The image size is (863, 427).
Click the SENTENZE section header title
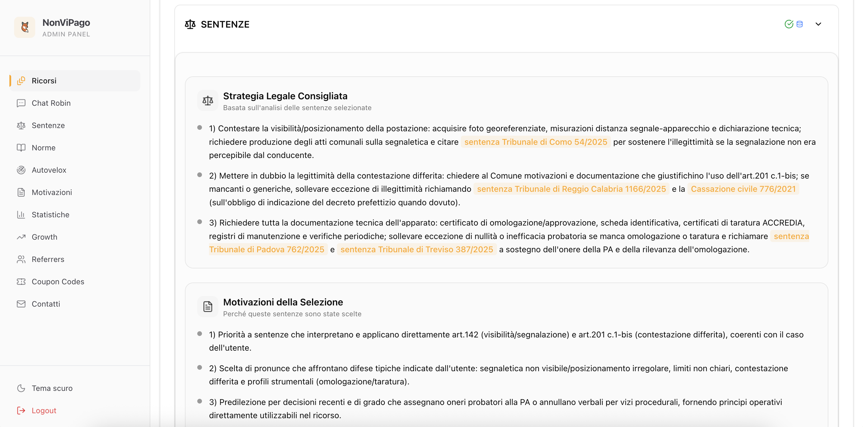pos(225,24)
